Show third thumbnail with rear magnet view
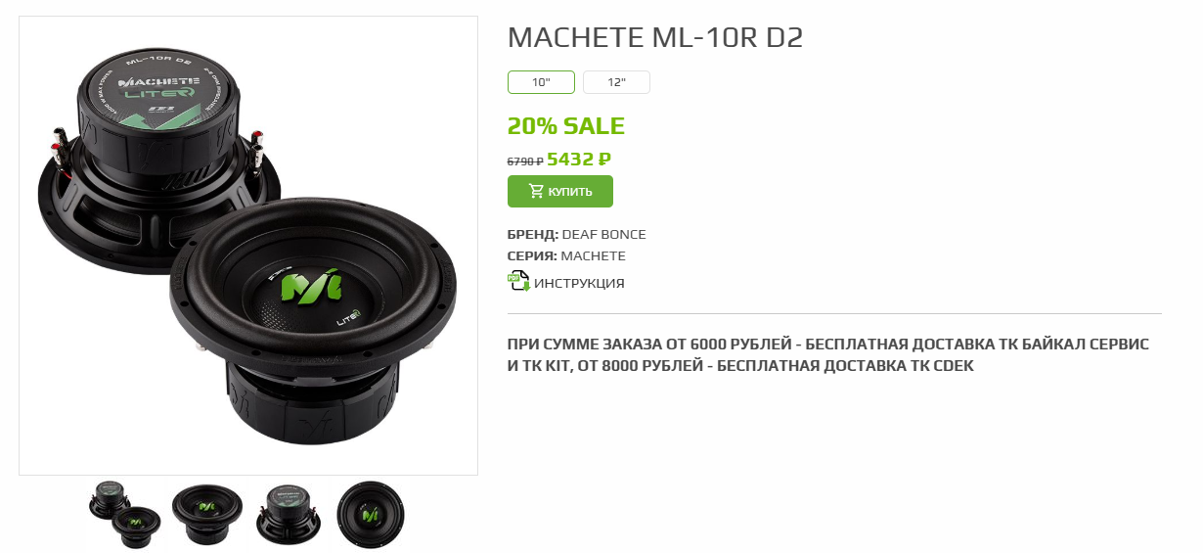Viewport: 1203px width, 553px height. click(289, 514)
